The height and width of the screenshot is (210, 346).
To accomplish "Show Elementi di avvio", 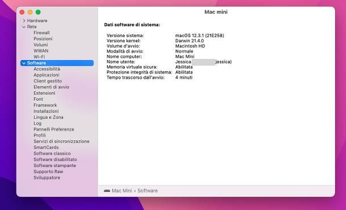I will coord(52,87).
